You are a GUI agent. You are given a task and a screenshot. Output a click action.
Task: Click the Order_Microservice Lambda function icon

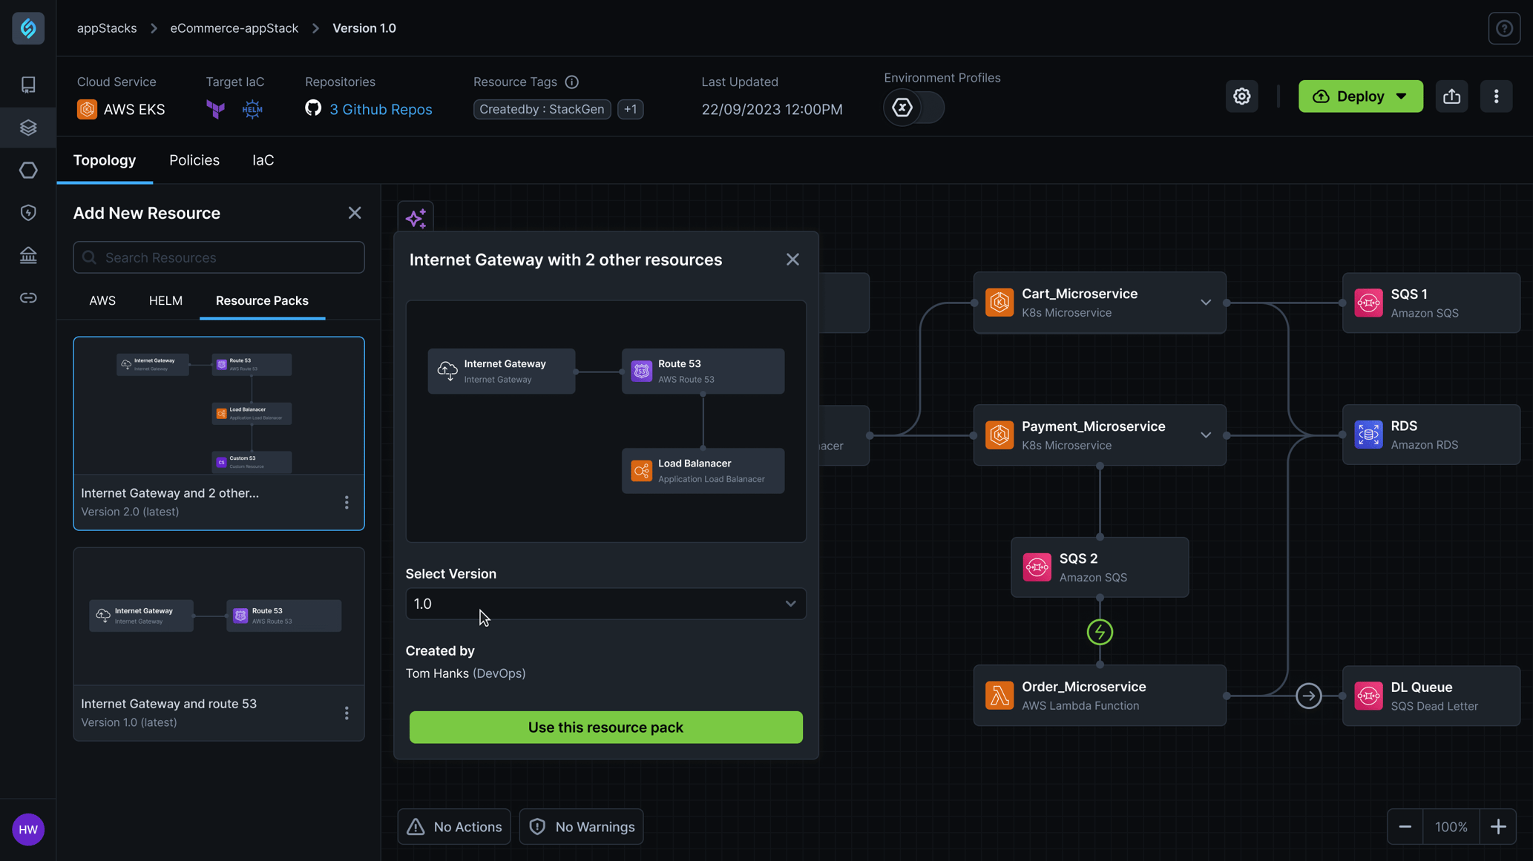[999, 696]
